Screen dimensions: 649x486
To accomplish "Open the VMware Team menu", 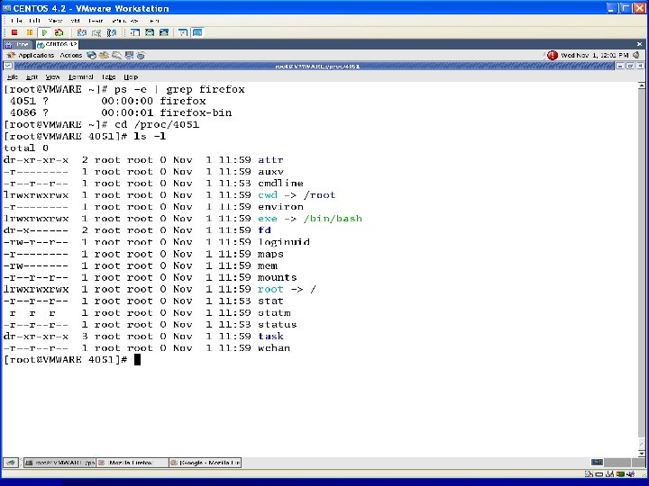I will 96,20.
